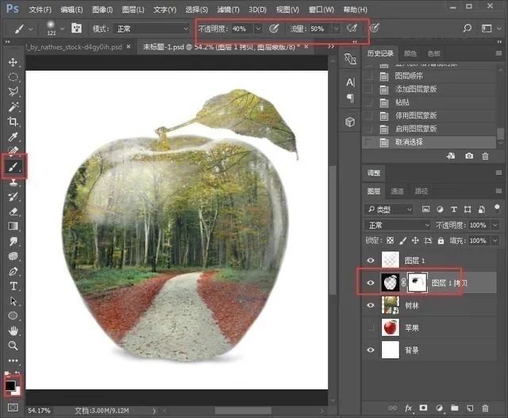
Task: Open the 滤镜 menu
Action: pyautogui.click(x=228, y=10)
